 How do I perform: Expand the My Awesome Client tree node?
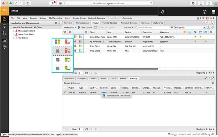(x=14, y=31)
